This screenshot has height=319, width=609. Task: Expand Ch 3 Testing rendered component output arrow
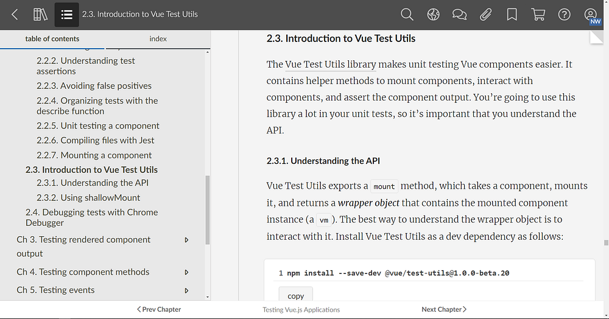click(186, 240)
